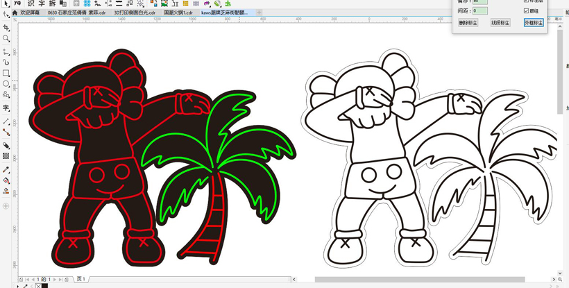Screen dimensions: 569x288
Task: Go to the previous page arrow
Action: click(33, 279)
